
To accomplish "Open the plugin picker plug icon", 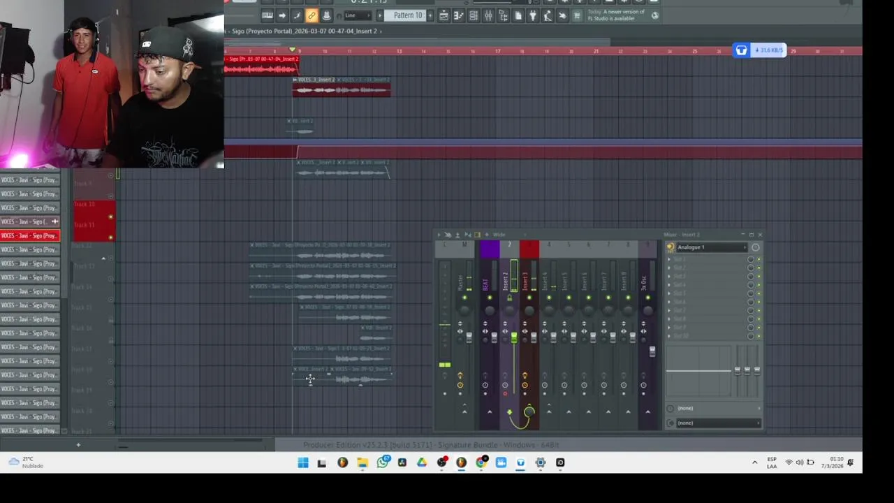I will click(x=533, y=15).
